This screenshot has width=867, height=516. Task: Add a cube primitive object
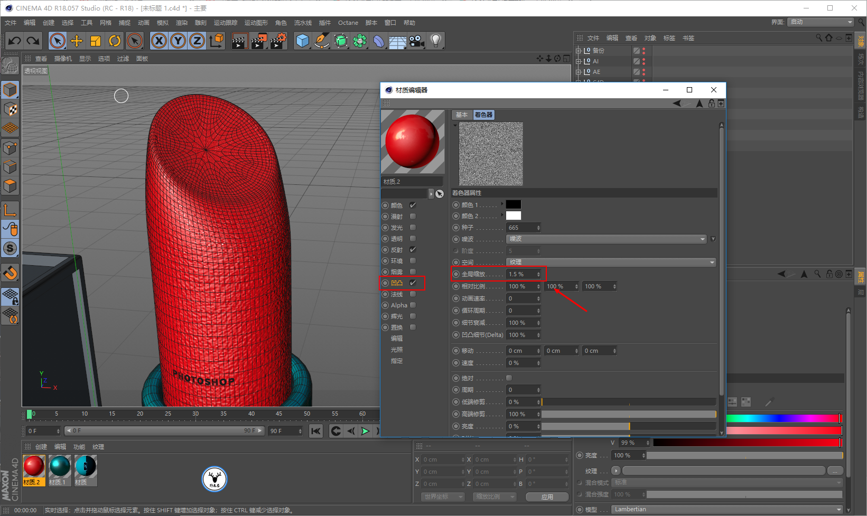tap(303, 41)
